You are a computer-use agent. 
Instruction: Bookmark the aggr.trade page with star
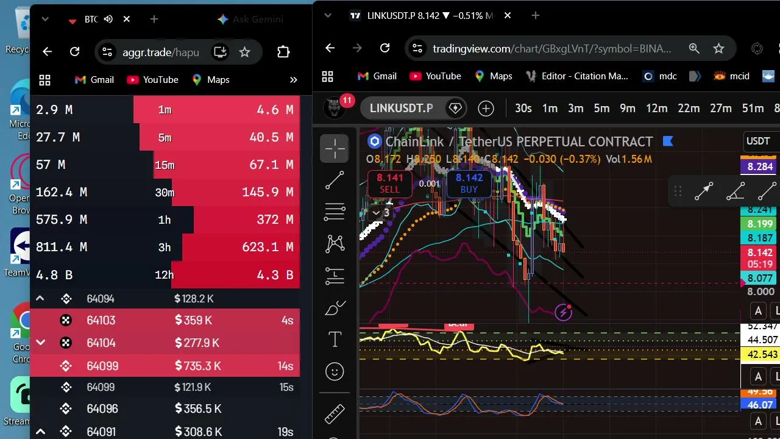[244, 52]
